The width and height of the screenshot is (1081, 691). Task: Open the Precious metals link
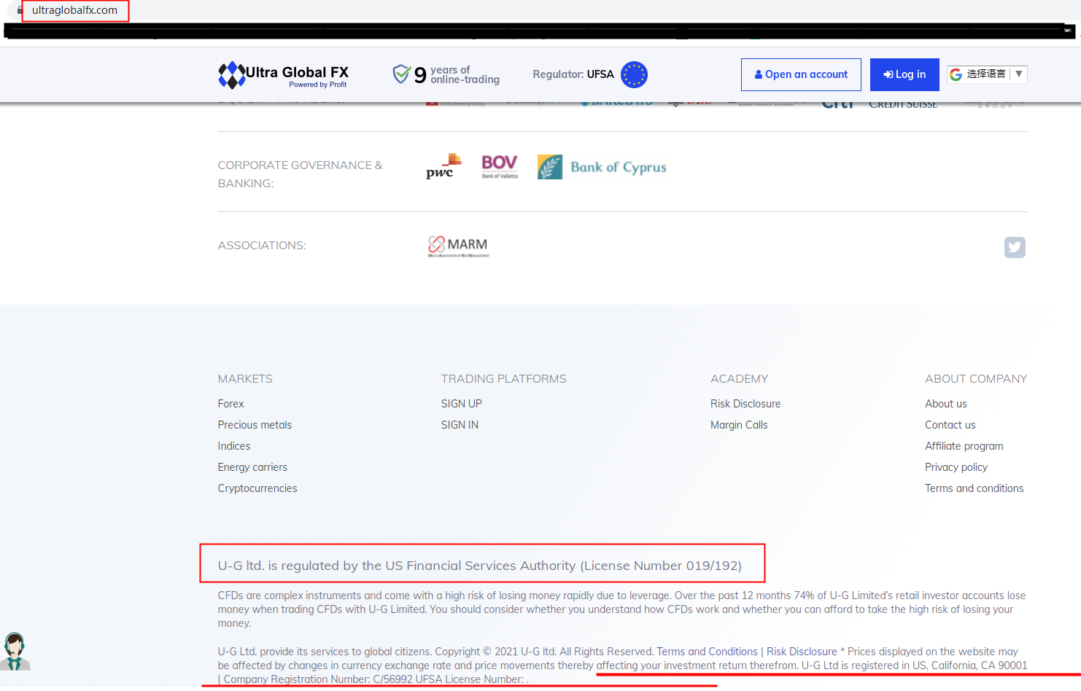point(255,425)
